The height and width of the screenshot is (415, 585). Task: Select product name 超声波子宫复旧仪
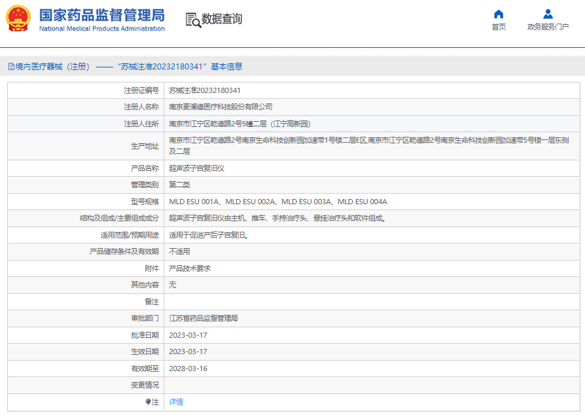(196, 168)
